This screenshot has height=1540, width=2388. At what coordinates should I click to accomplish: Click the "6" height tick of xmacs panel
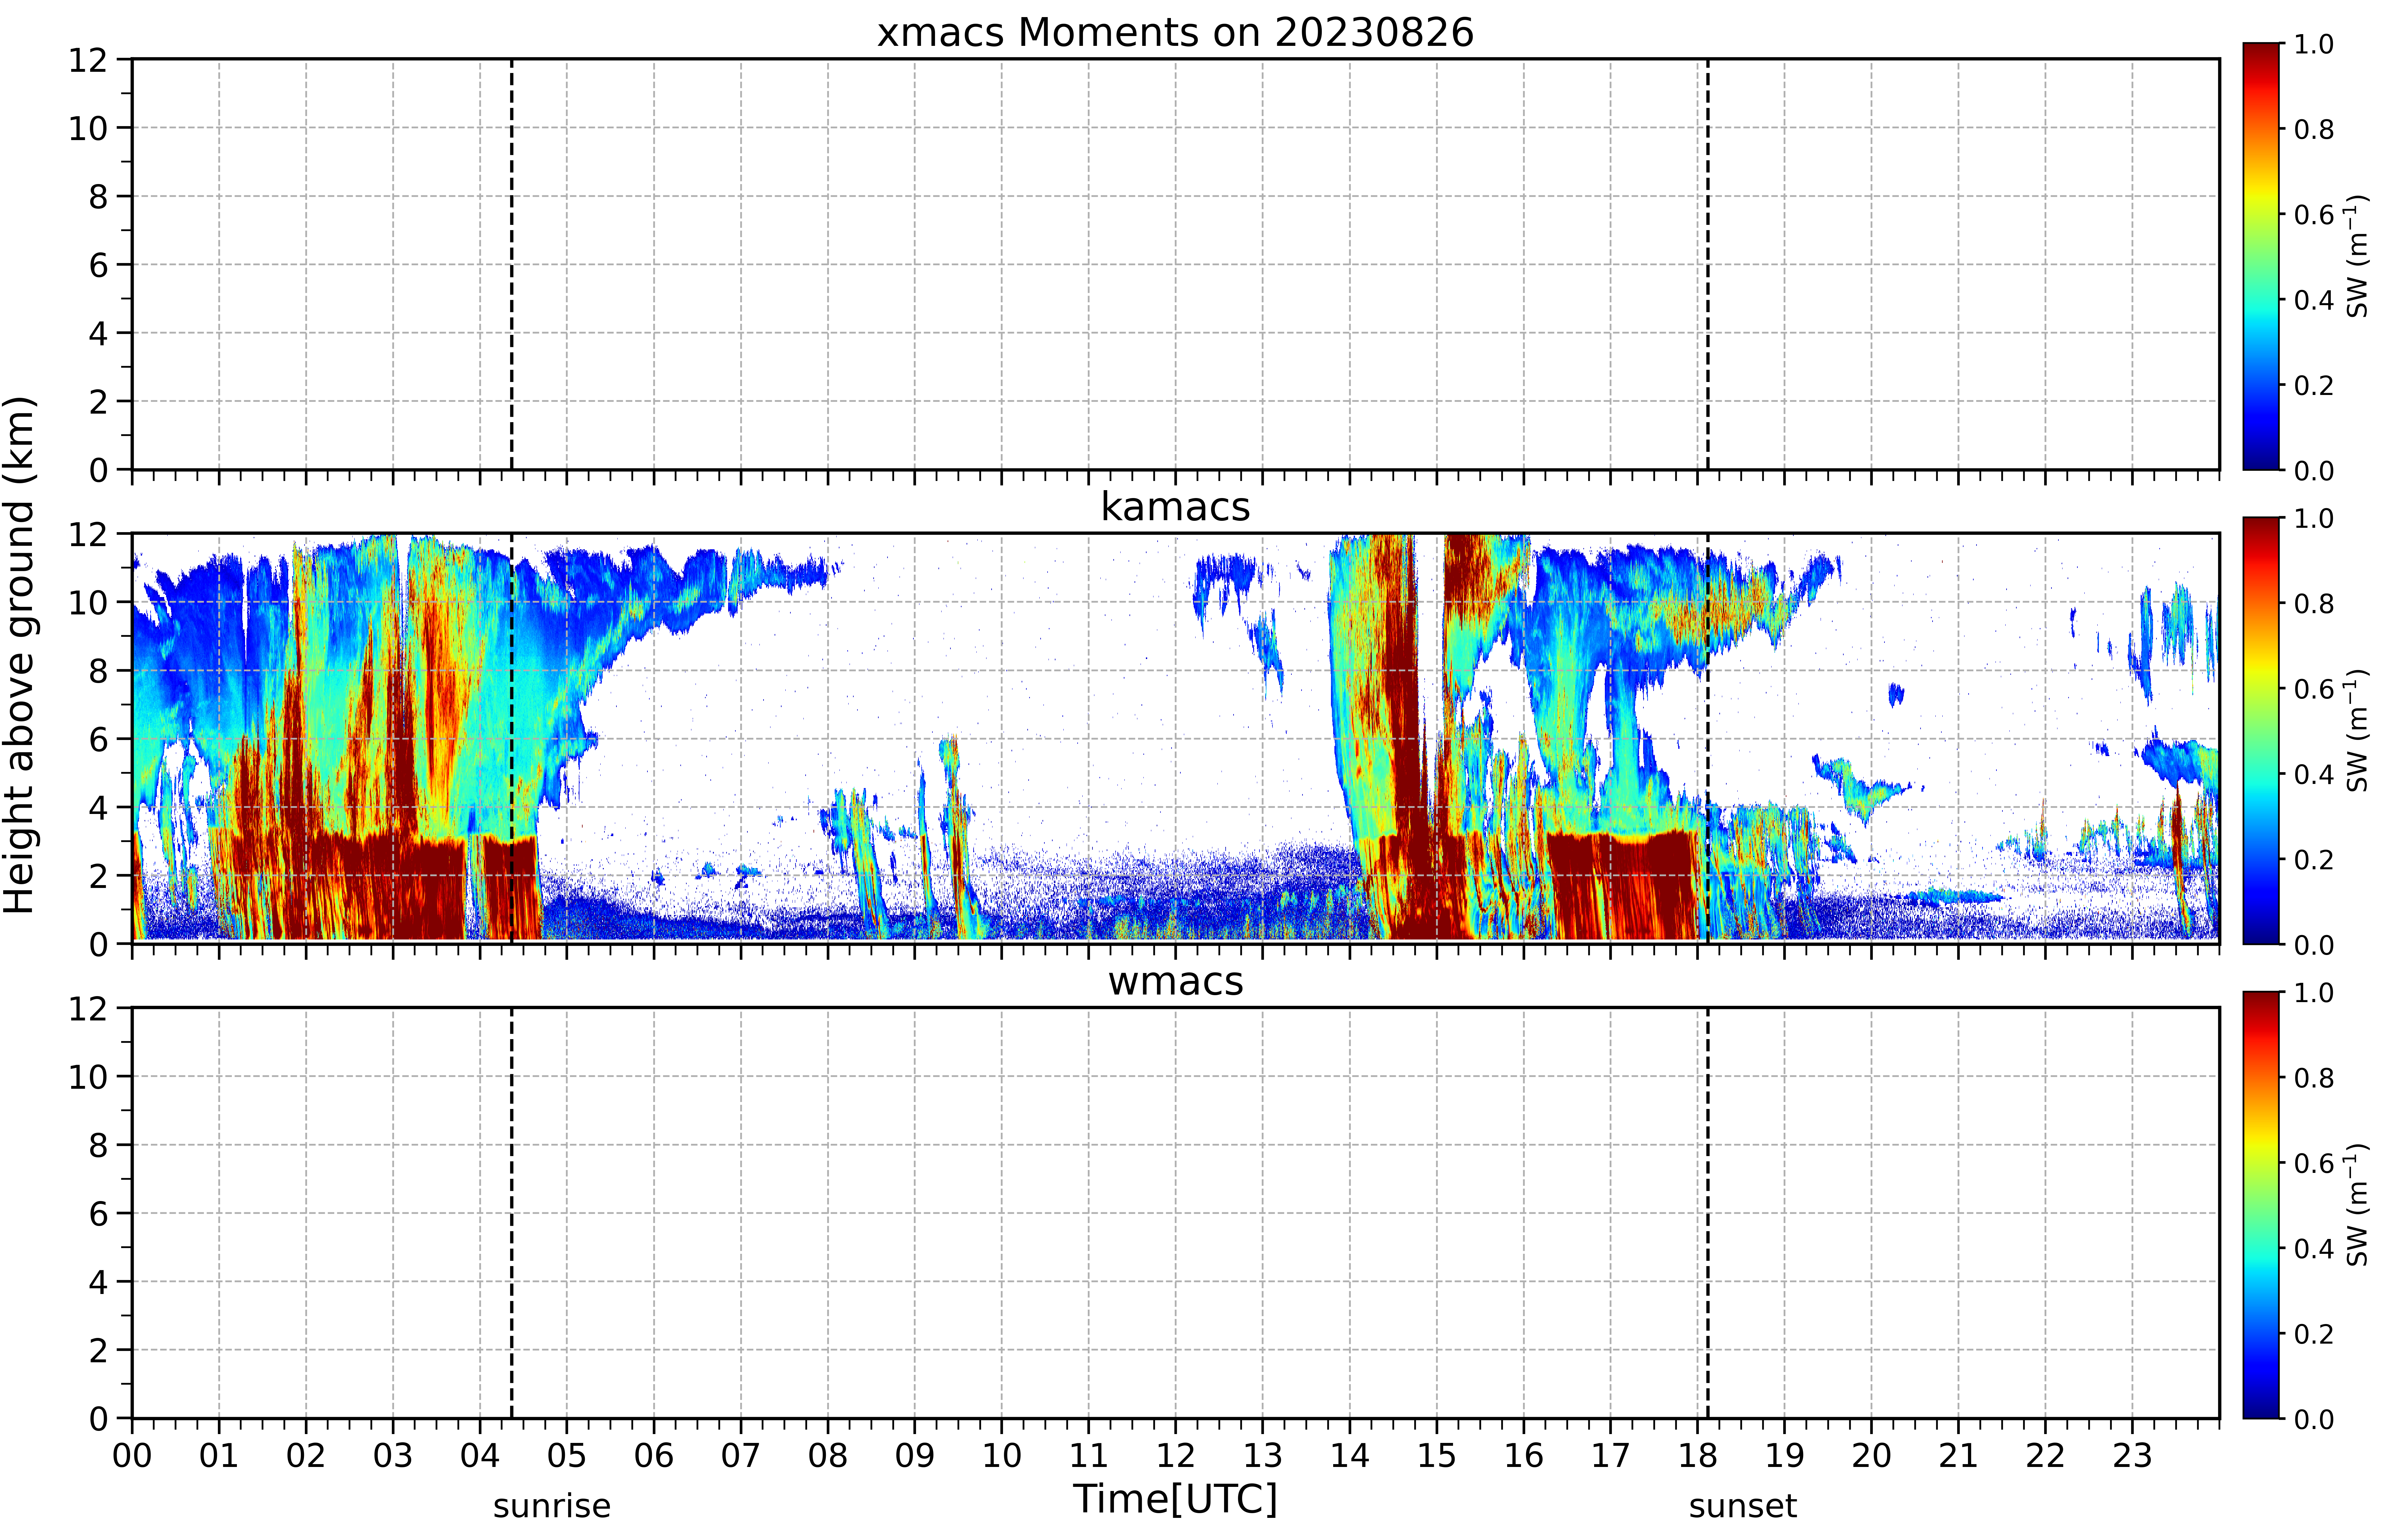(98, 265)
